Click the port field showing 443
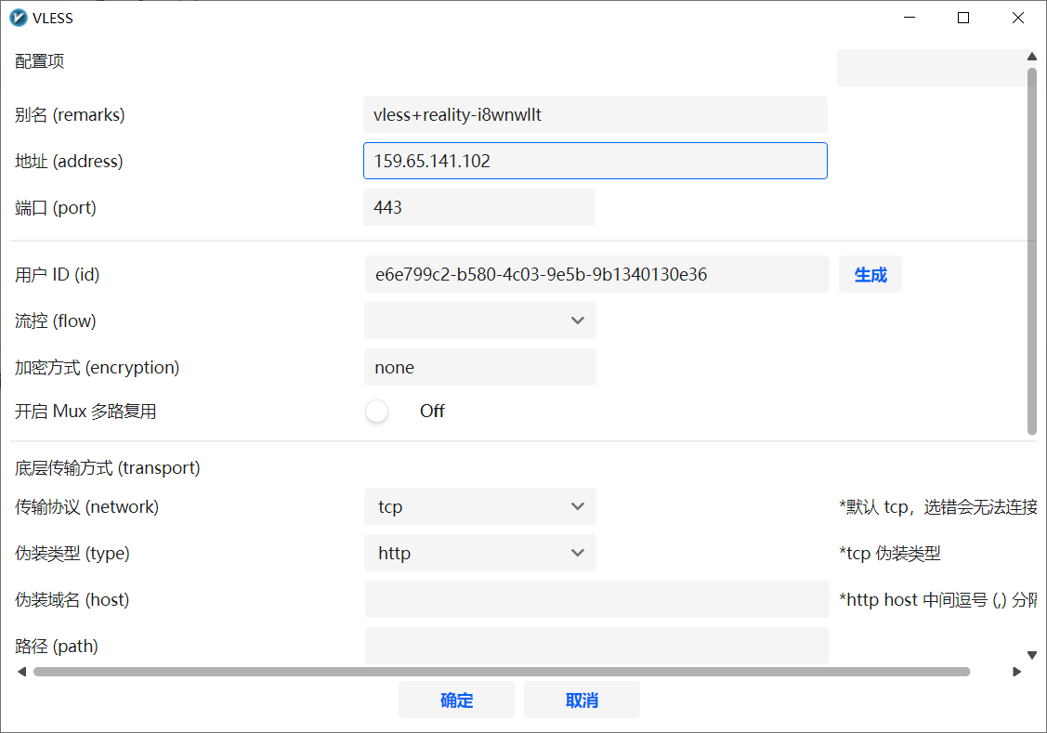This screenshot has height=733, width=1047. (478, 207)
